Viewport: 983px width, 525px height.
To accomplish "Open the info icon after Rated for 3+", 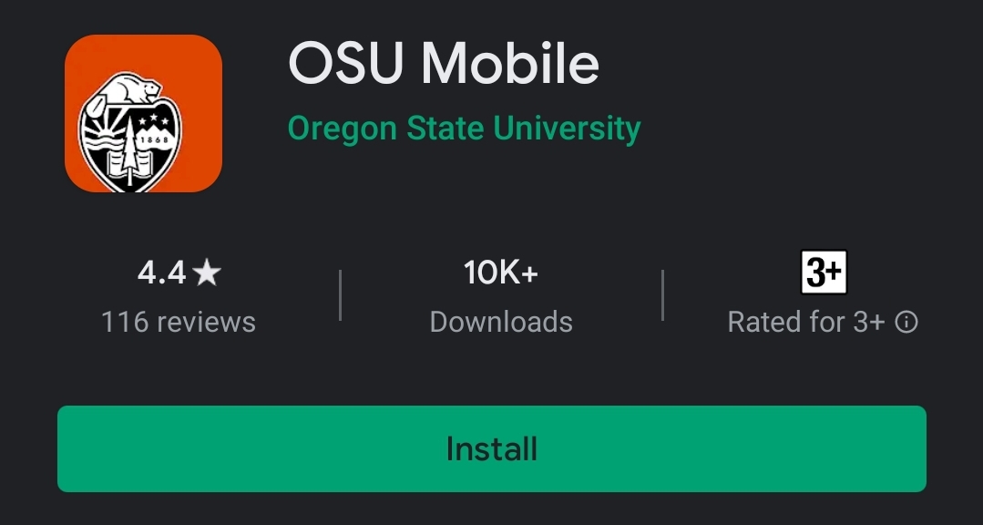I will (x=906, y=323).
